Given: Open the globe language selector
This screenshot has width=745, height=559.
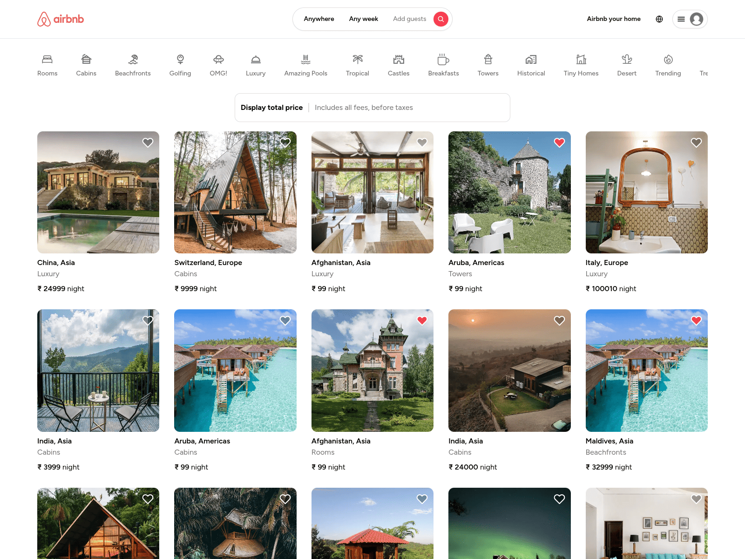Looking at the screenshot, I should pos(659,19).
